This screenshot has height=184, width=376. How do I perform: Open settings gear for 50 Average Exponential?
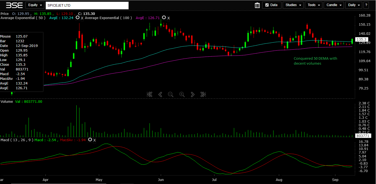pyautogui.click(x=78, y=18)
